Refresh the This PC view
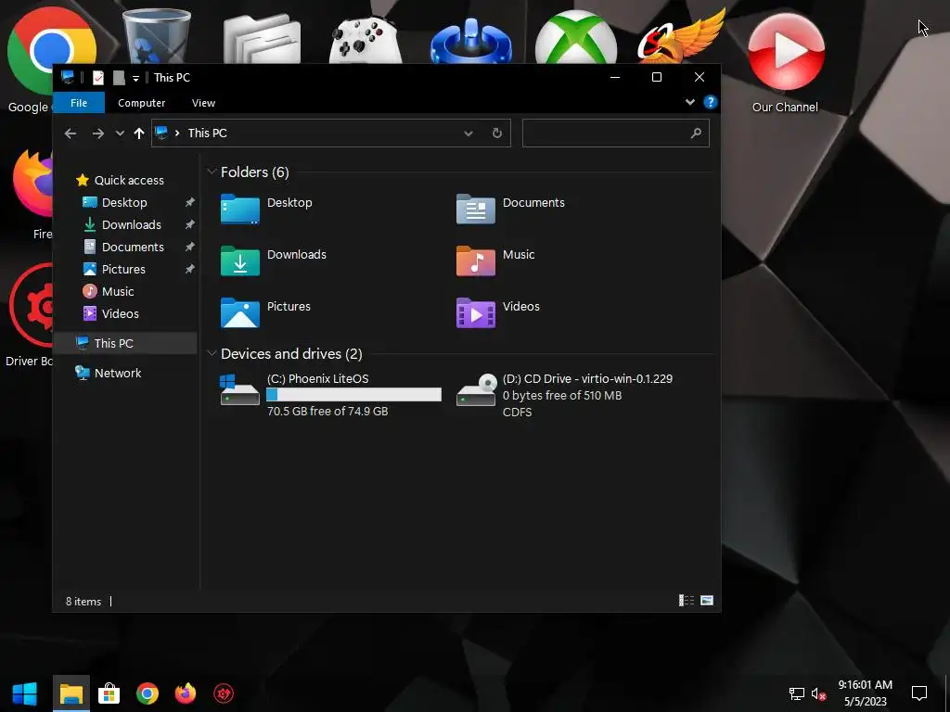Image resolution: width=950 pixels, height=712 pixels. pos(497,133)
